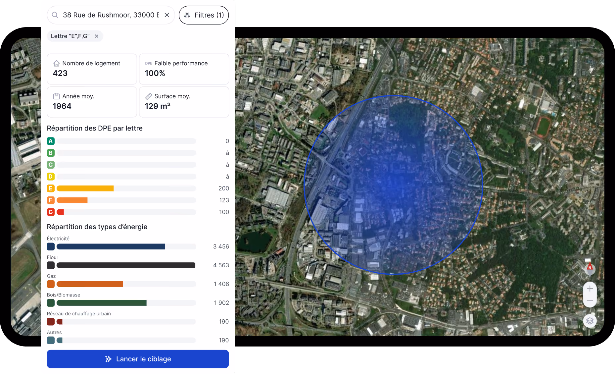Click the Fioul dark color swatch

pyautogui.click(x=51, y=265)
